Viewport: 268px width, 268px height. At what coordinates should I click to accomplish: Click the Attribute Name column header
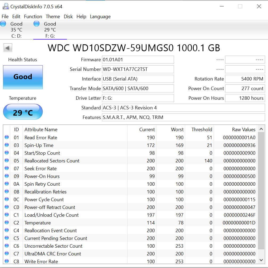41,130
